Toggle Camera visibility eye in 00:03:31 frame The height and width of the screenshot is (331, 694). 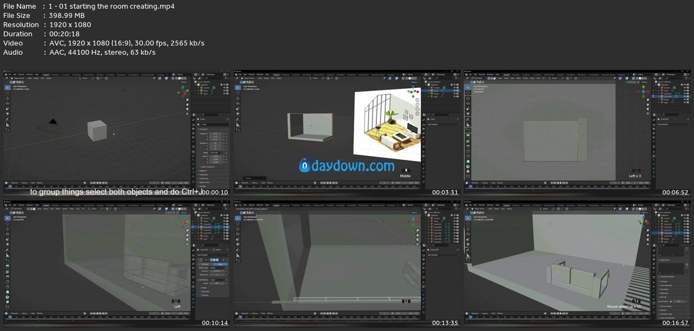coord(455,88)
